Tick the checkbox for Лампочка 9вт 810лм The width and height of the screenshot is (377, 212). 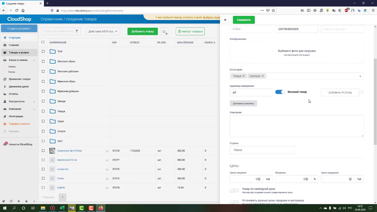point(43,151)
